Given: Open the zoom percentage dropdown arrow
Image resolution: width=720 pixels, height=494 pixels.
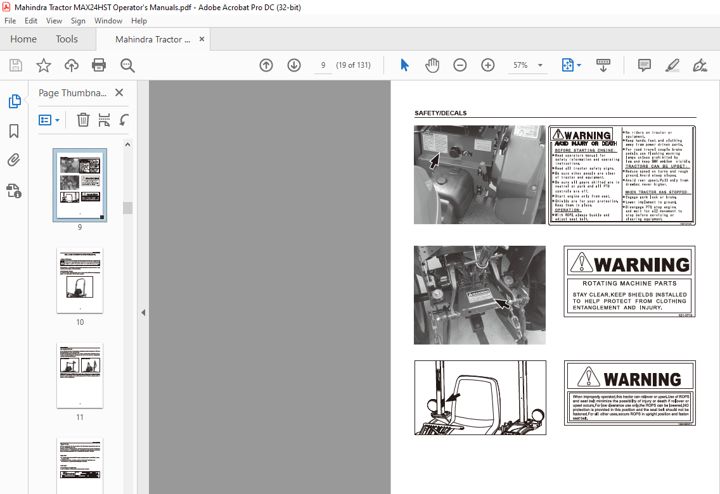Looking at the screenshot, I should 541,65.
